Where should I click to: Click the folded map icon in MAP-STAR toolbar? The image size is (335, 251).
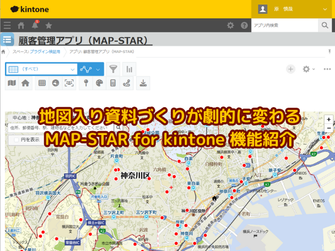(x=12, y=83)
